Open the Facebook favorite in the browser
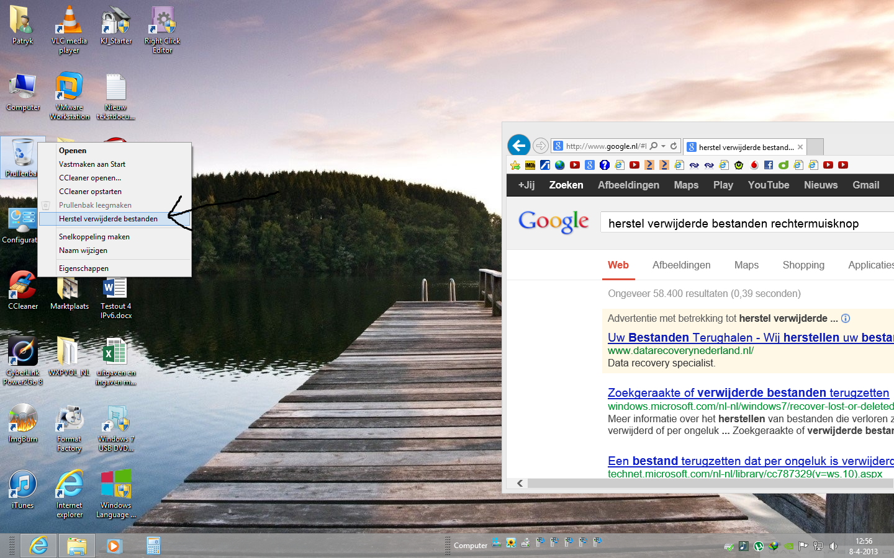This screenshot has width=894, height=558. tap(769, 165)
